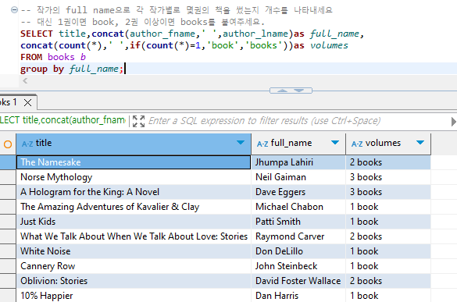Close the books 1 result tab
The height and width of the screenshot is (302, 457).
[x=27, y=102]
